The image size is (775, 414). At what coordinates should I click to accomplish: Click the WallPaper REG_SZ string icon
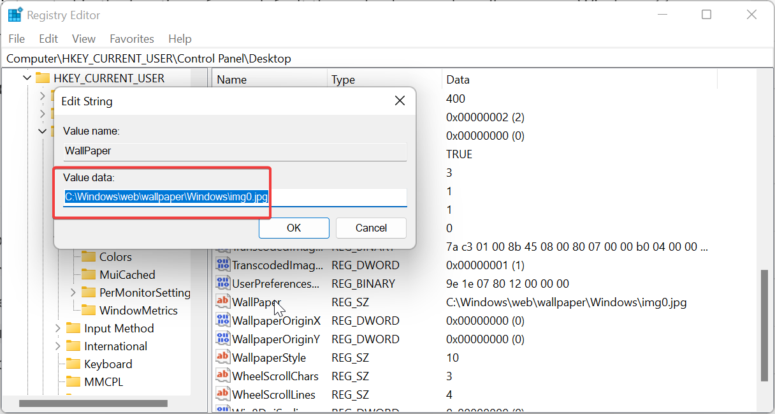222,302
